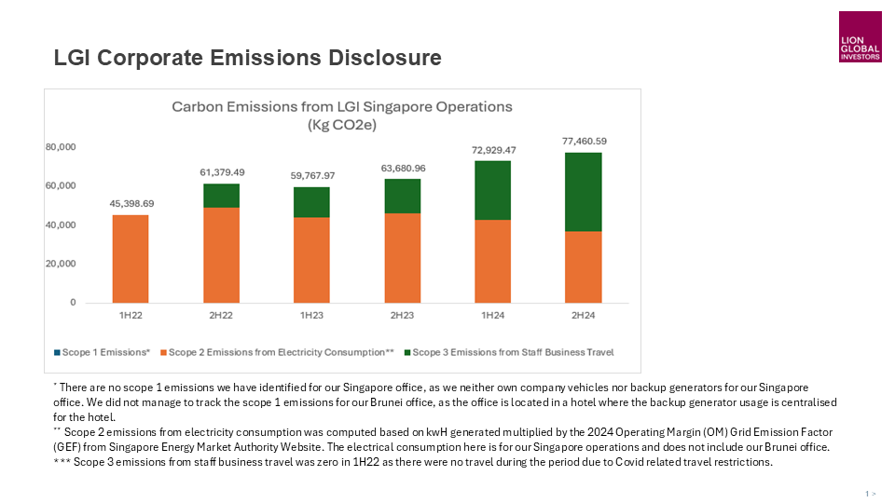Select the data label 45,398.69
The height and width of the screenshot is (503, 895).
[x=131, y=204]
